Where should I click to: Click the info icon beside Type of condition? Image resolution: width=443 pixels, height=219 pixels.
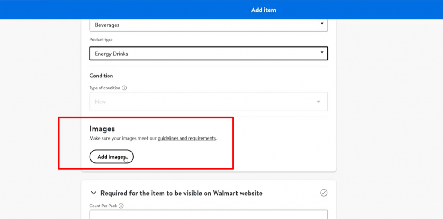(x=125, y=88)
